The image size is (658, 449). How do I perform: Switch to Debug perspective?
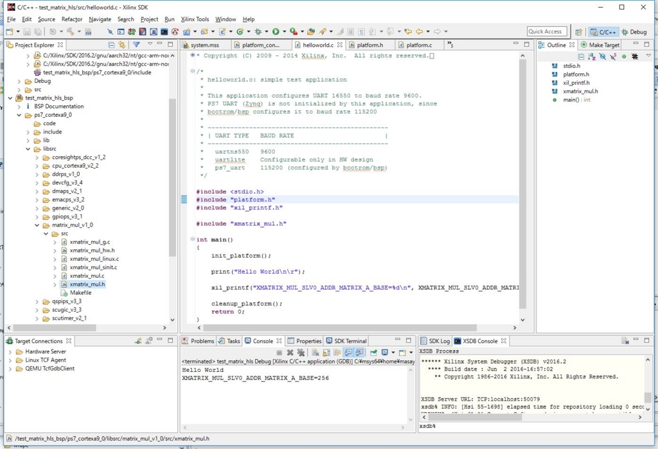tap(634, 32)
